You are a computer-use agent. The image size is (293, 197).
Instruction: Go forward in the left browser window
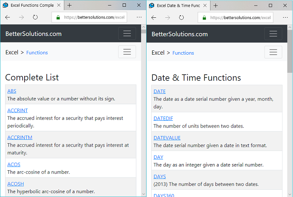click(x=21, y=17)
